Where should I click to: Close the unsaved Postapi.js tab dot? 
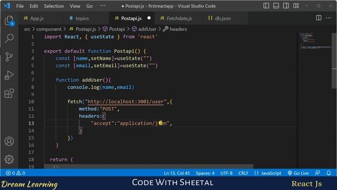[149, 18]
